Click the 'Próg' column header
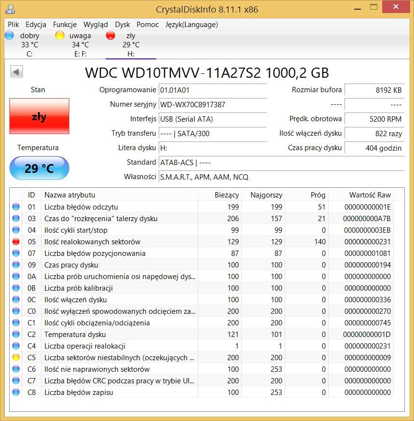The width and height of the screenshot is (414, 421). tap(307, 195)
